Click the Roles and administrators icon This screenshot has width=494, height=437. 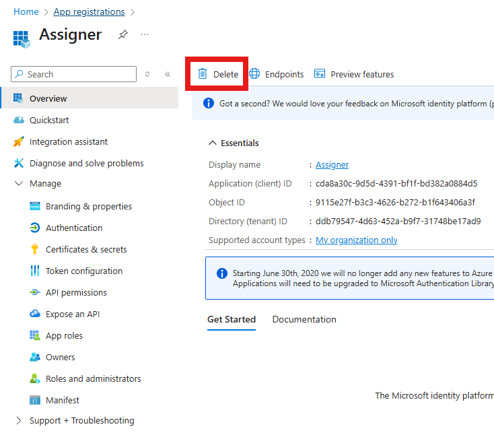pos(34,378)
